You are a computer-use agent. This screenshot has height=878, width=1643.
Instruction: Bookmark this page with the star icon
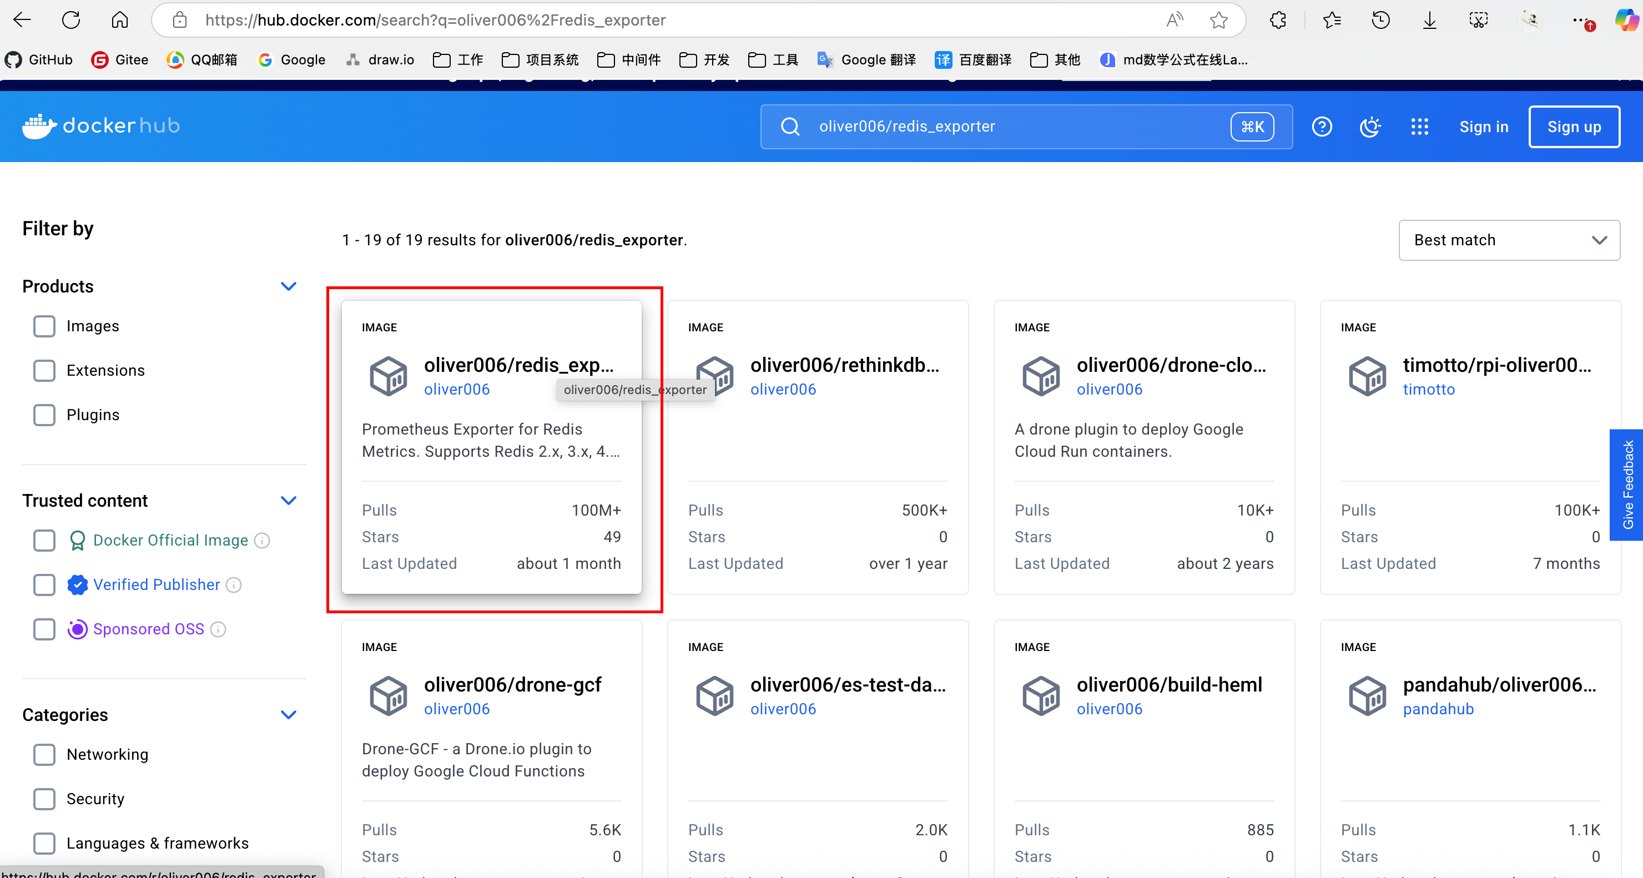(1219, 20)
